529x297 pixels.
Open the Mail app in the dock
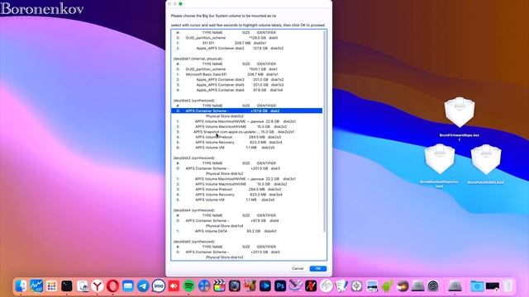pyautogui.click(x=128, y=286)
